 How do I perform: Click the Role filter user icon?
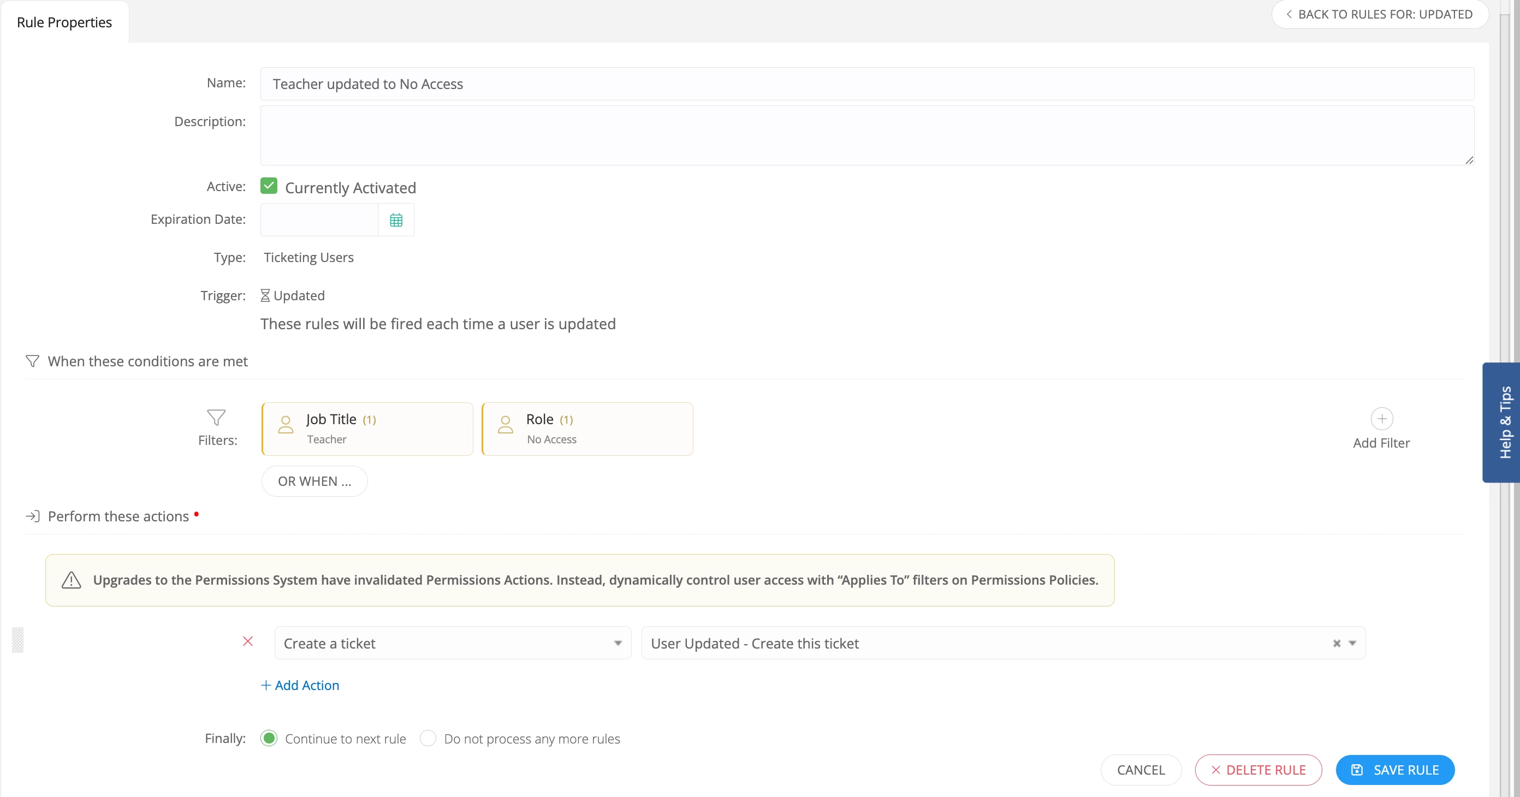pyautogui.click(x=506, y=425)
